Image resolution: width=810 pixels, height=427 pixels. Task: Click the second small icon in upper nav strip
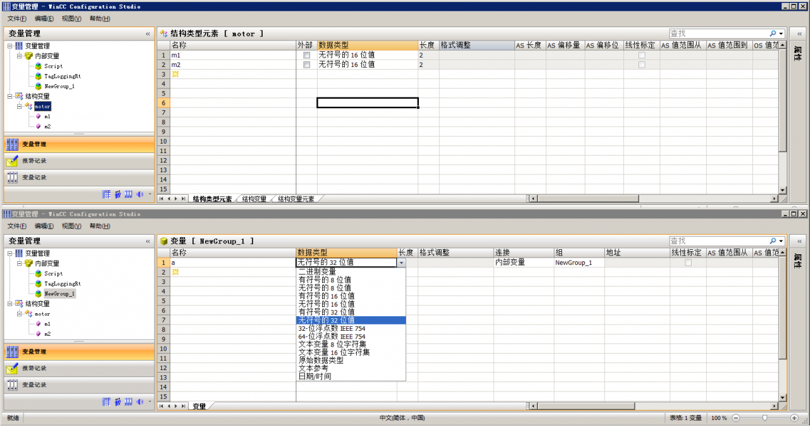click(118, 194)
